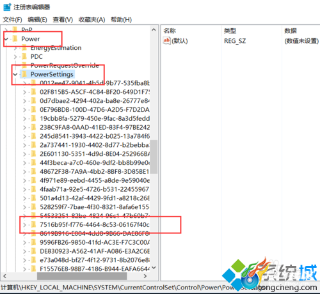Expand the PDC tree node
Screen dimensions: 320x294
point(15,57)
